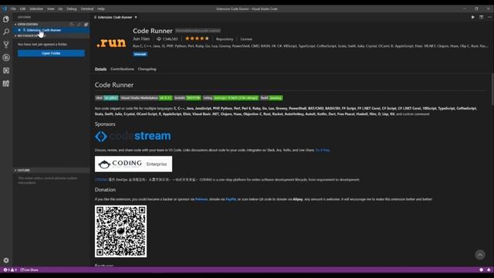
Task: Close Code Runner in Open Editors list
Action: click(19, 30)
